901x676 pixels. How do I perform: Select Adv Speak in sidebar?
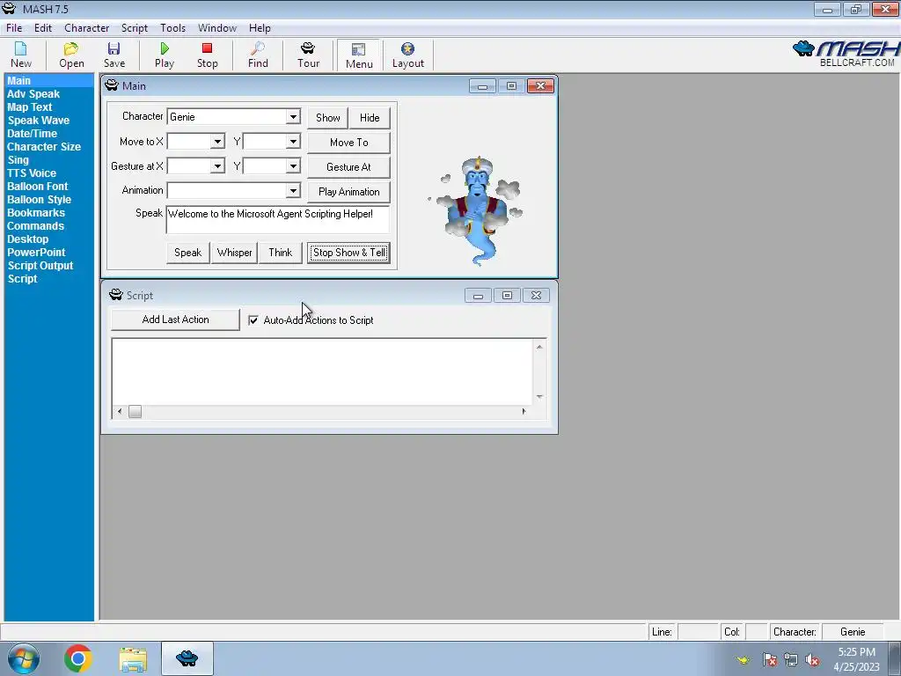click(33, 93)
